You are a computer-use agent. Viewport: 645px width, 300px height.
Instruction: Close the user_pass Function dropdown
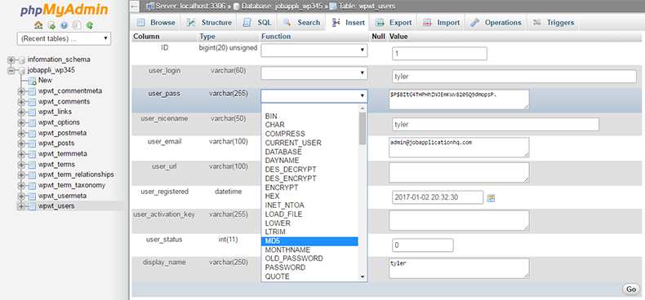click(x=314, y=96)
